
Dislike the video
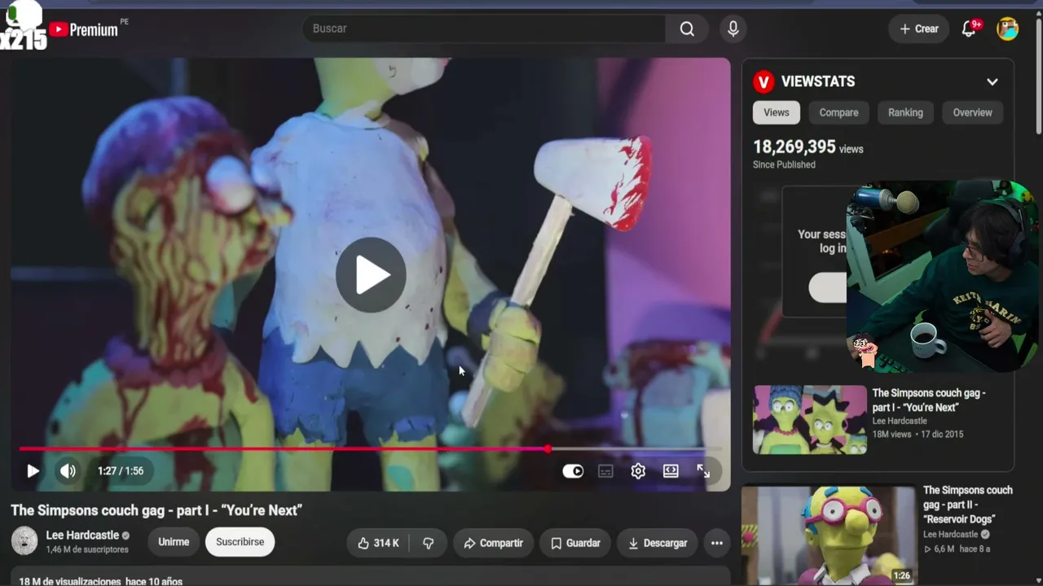429,543
